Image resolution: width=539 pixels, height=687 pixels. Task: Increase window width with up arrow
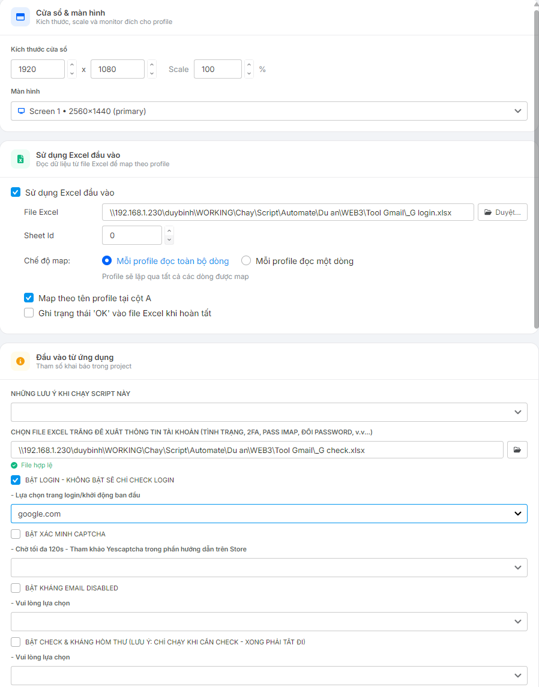pyautogui.click(x=72, y=65)
